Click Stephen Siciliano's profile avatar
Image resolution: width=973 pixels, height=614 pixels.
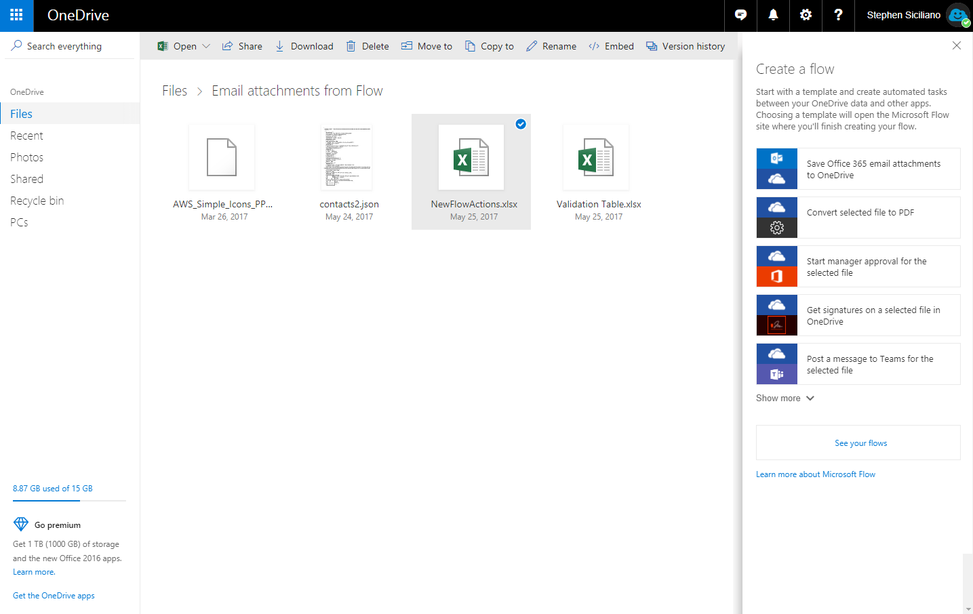[958, 15]
